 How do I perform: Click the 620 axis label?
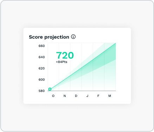41,68
